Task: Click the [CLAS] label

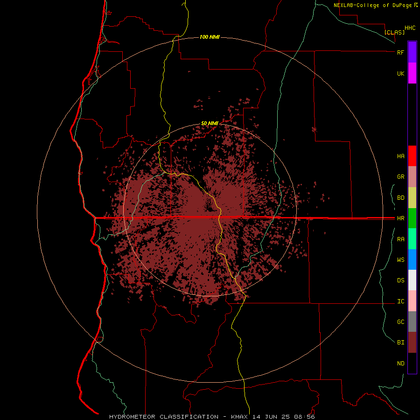Action: coord(394,32)
